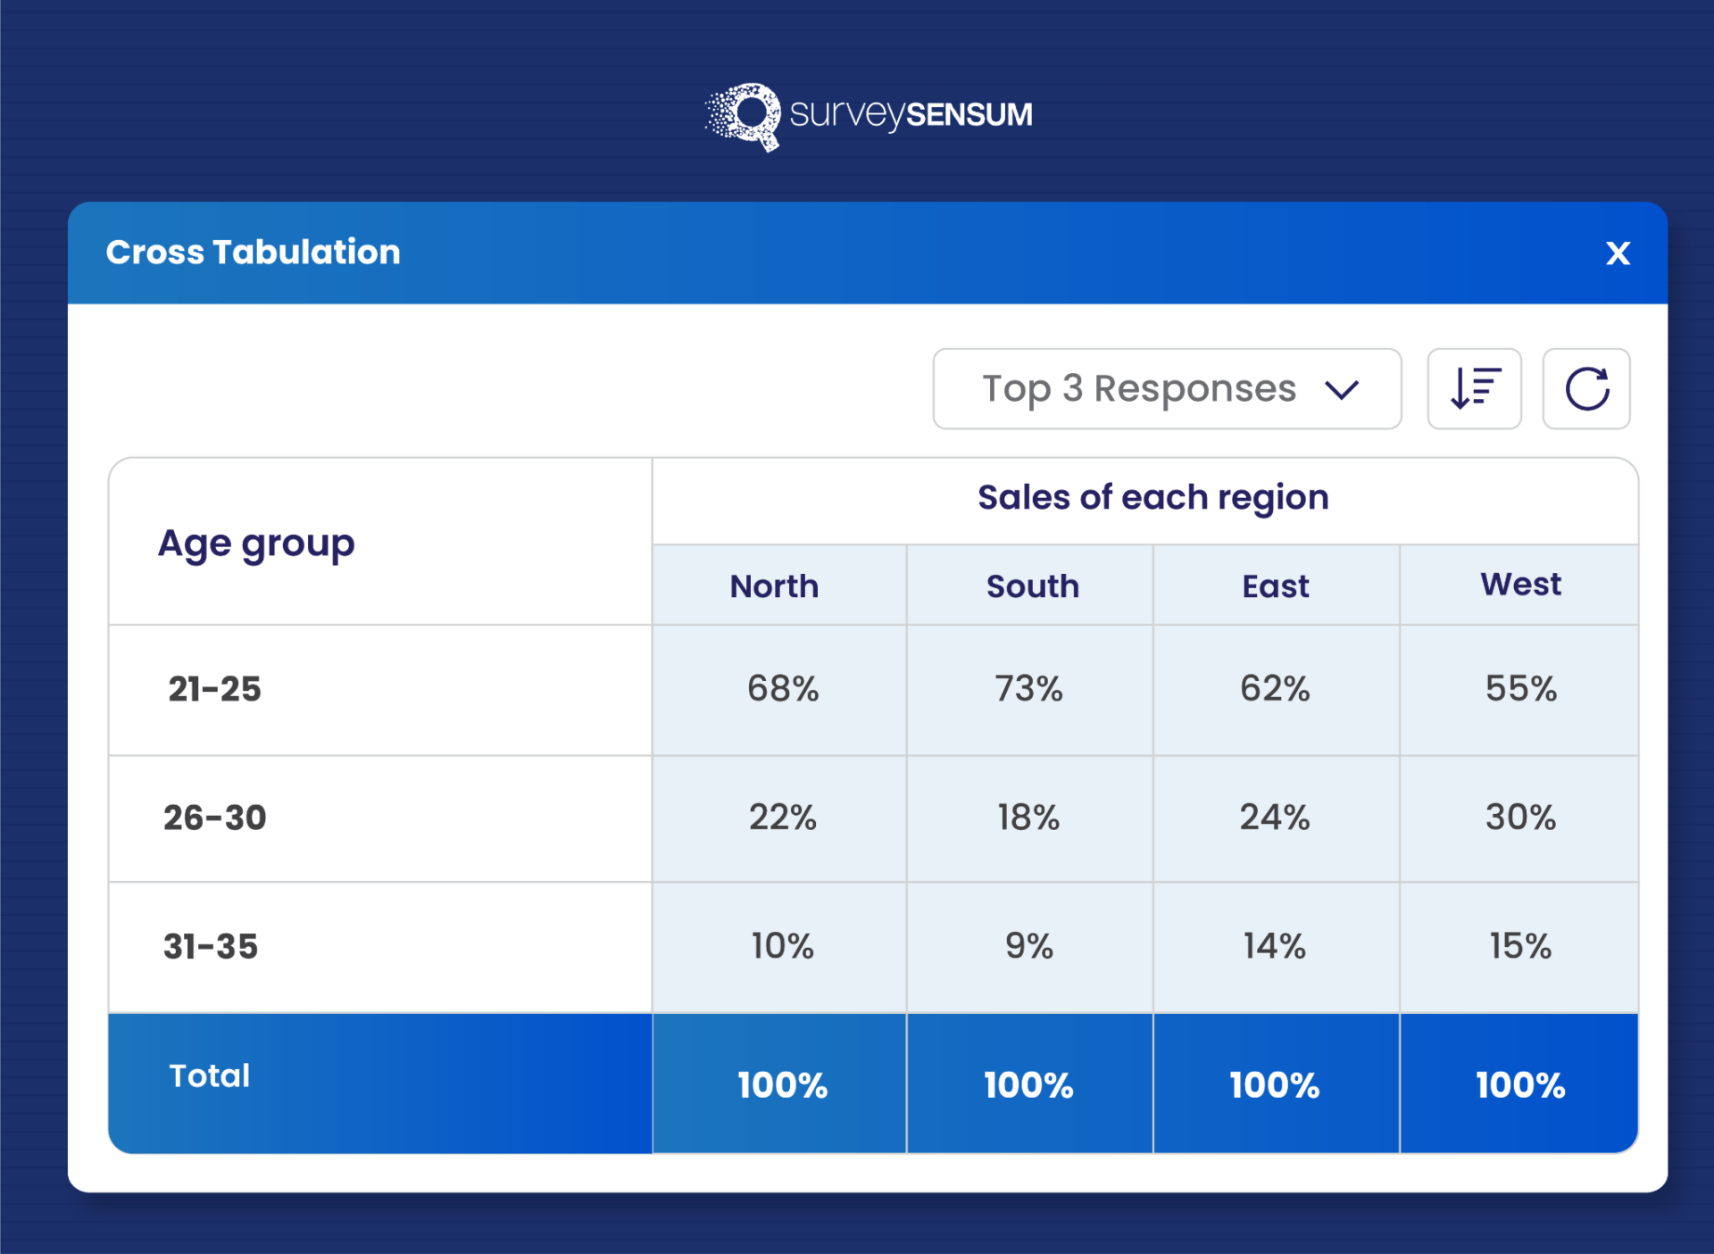
Task: Click the Cross Tabulation title text
Action: click(x=253, y=253)
